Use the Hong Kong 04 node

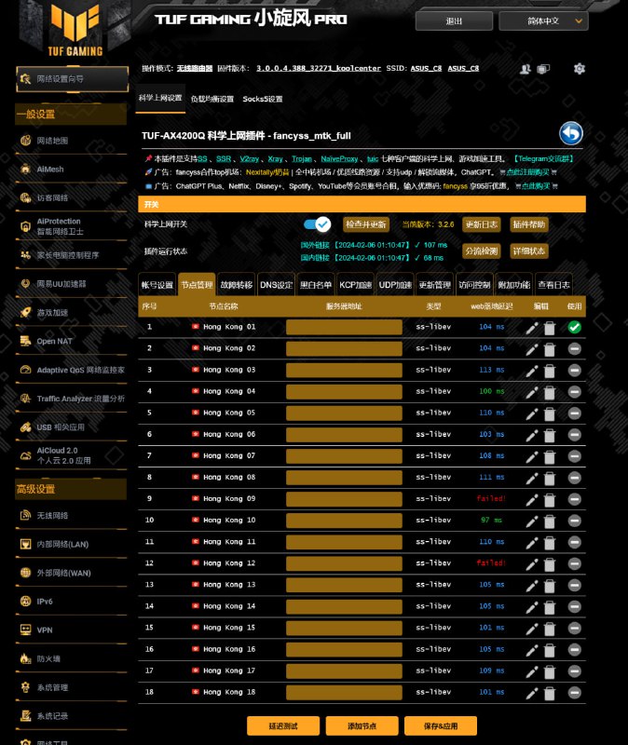574,392
